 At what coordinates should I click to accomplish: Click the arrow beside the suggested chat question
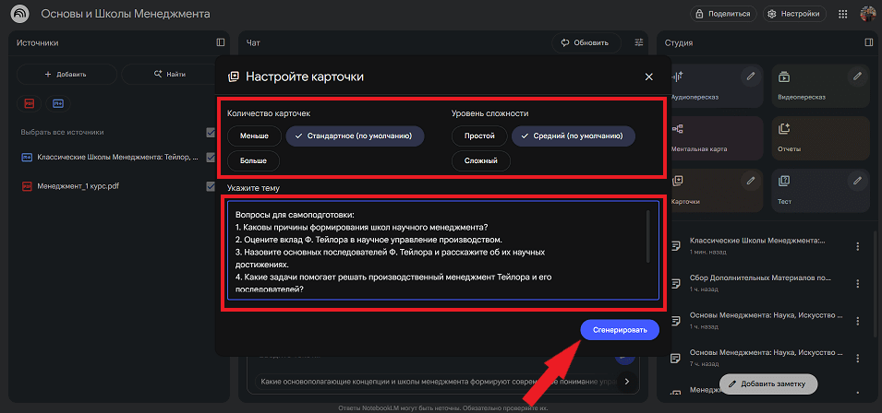click(627, 382)
